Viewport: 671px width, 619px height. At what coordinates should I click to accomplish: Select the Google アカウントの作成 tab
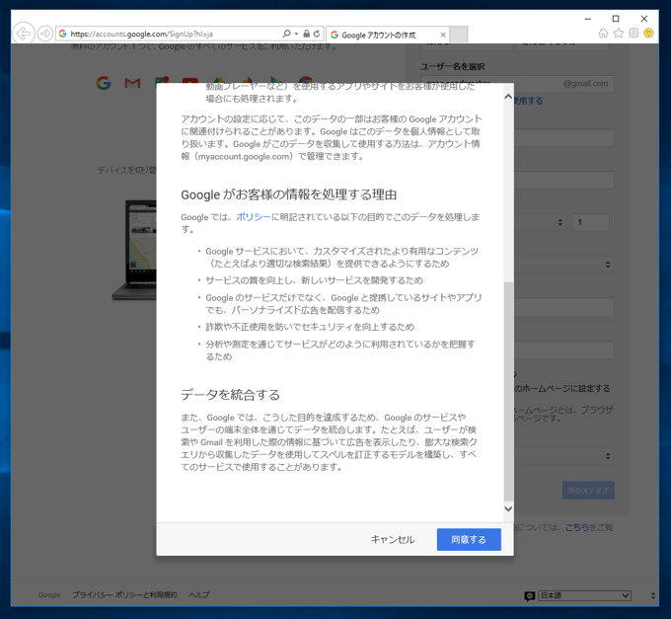(387, 35)
